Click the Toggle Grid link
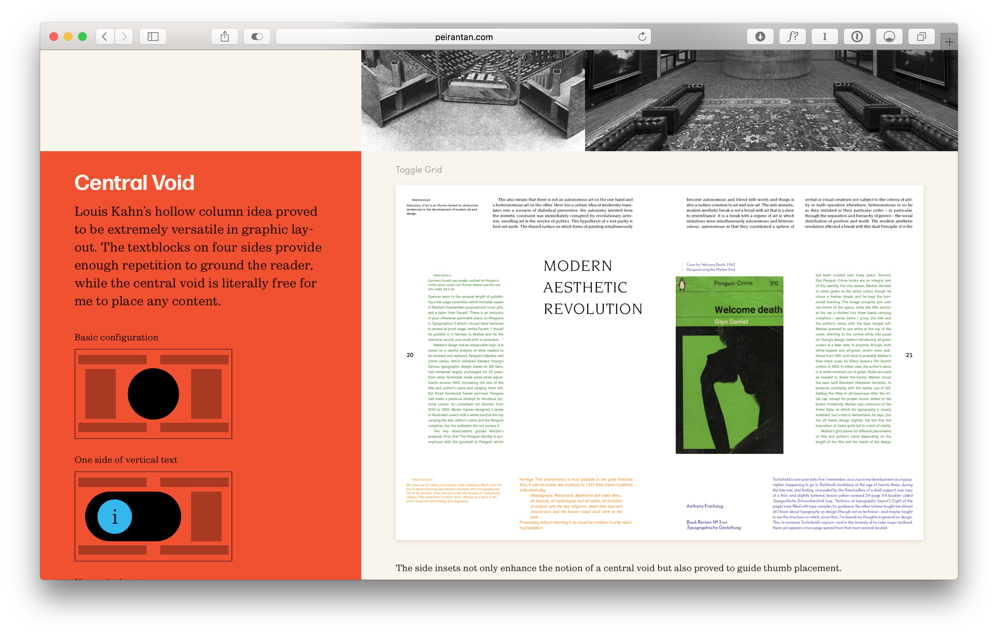 tap(419, 169)
